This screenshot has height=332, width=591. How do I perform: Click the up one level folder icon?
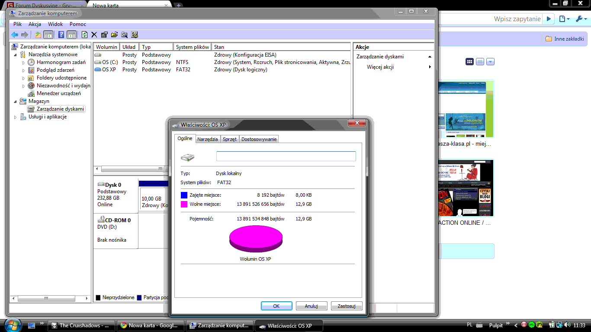pyautogui.click(x=38, y=35)
